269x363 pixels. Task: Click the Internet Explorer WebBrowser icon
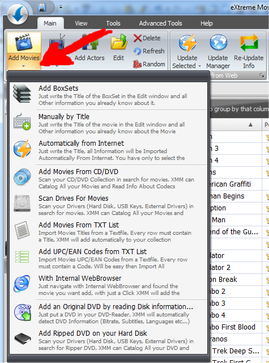pos(22,284)
